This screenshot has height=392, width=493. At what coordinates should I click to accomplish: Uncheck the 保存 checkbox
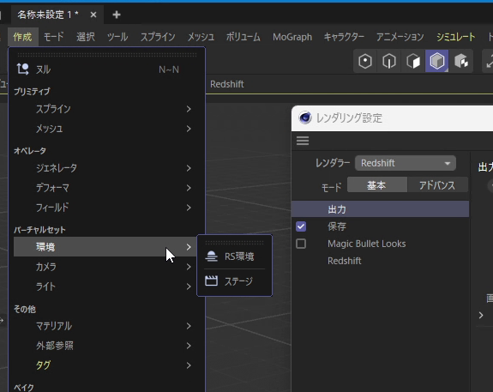(301, 226)
